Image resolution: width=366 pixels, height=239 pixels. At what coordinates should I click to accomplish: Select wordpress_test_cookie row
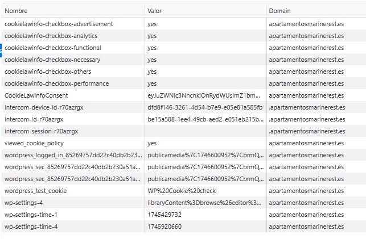184,191
